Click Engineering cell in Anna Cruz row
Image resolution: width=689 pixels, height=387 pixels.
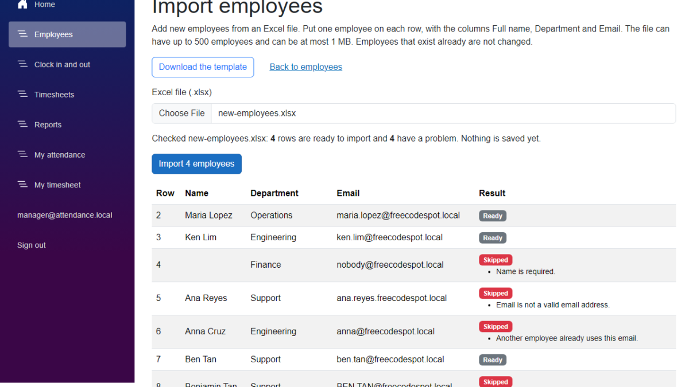click(273, 331)
